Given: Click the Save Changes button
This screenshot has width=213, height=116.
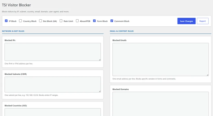Looking at the screenshot, I should 186,21.
